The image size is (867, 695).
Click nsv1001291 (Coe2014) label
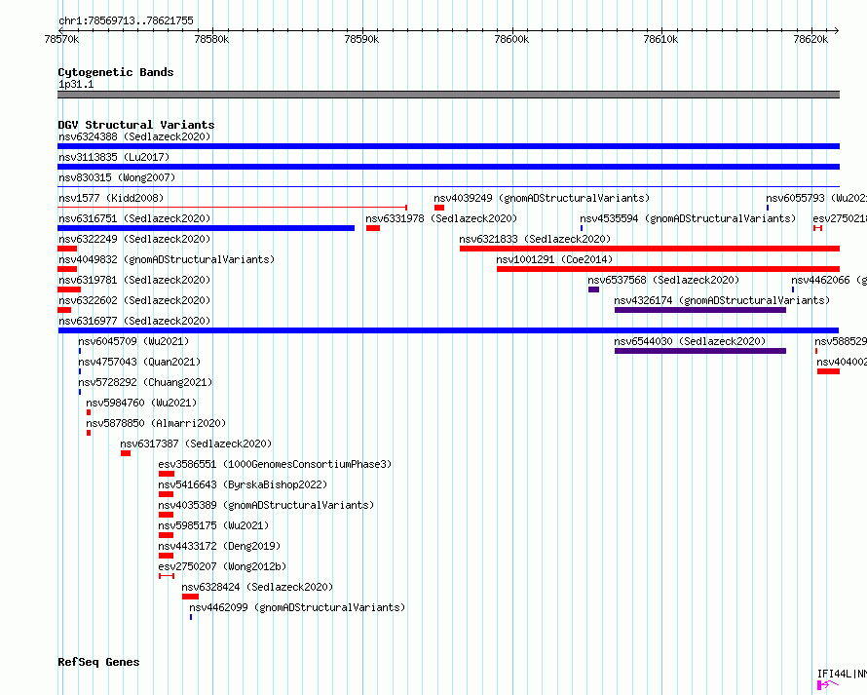[x=554, y=259]
